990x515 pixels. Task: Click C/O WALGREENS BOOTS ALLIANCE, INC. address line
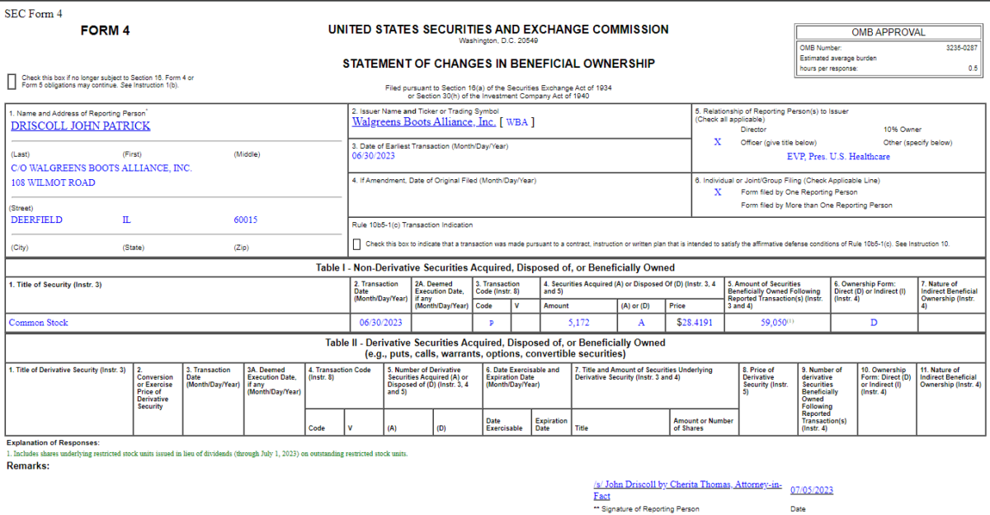coord(101,168)
